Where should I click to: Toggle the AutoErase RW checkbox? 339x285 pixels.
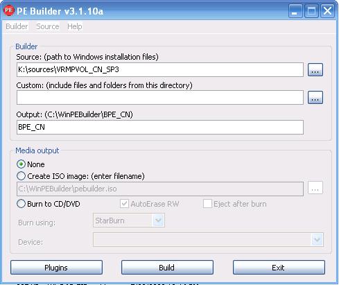[124, 204]
